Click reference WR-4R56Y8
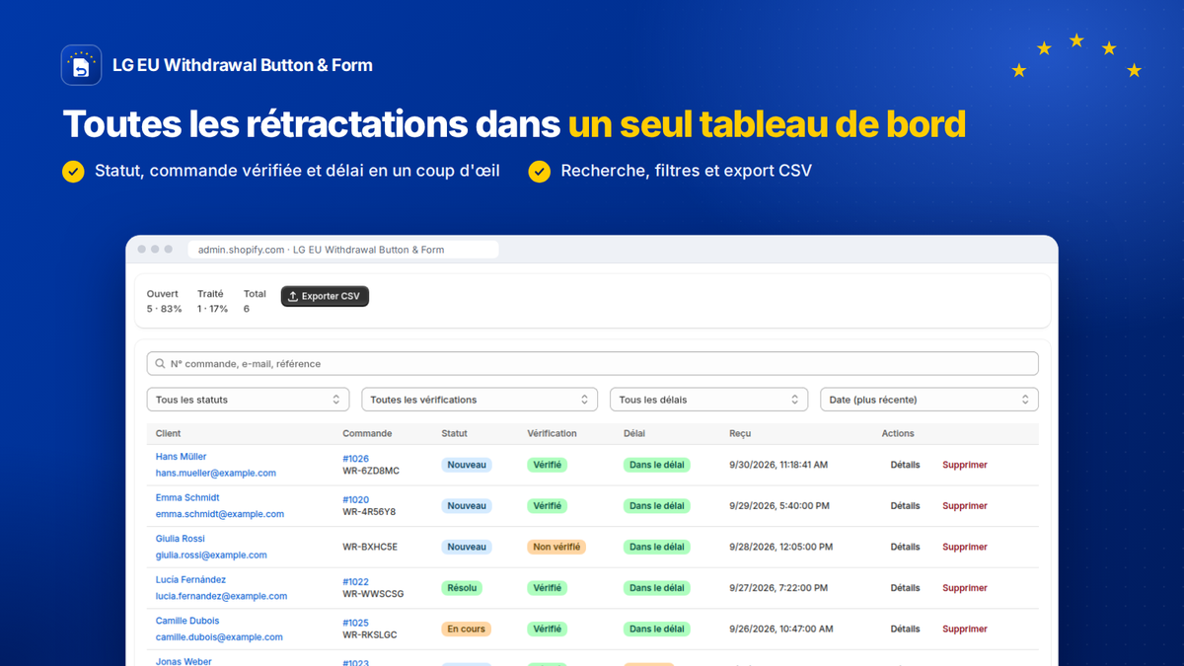Viewport: 1184px width, 666px height. pyautogui.click(x=369, y=512)
